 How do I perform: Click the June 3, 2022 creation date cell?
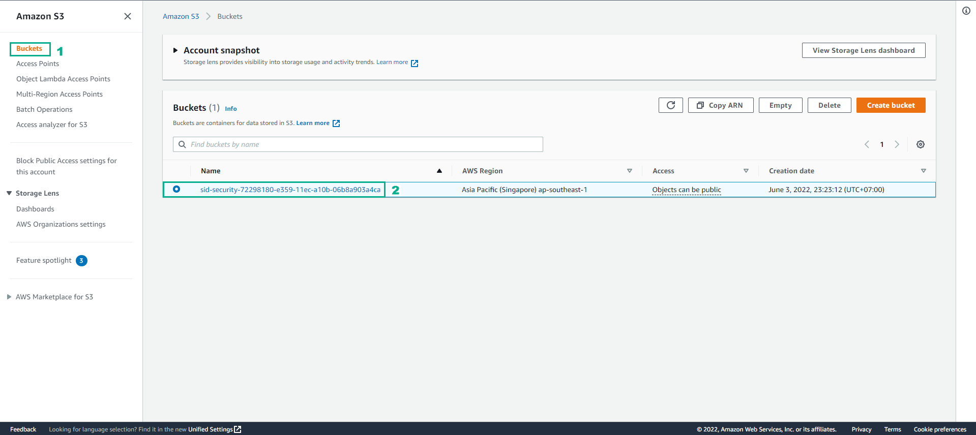coord(826,190)
